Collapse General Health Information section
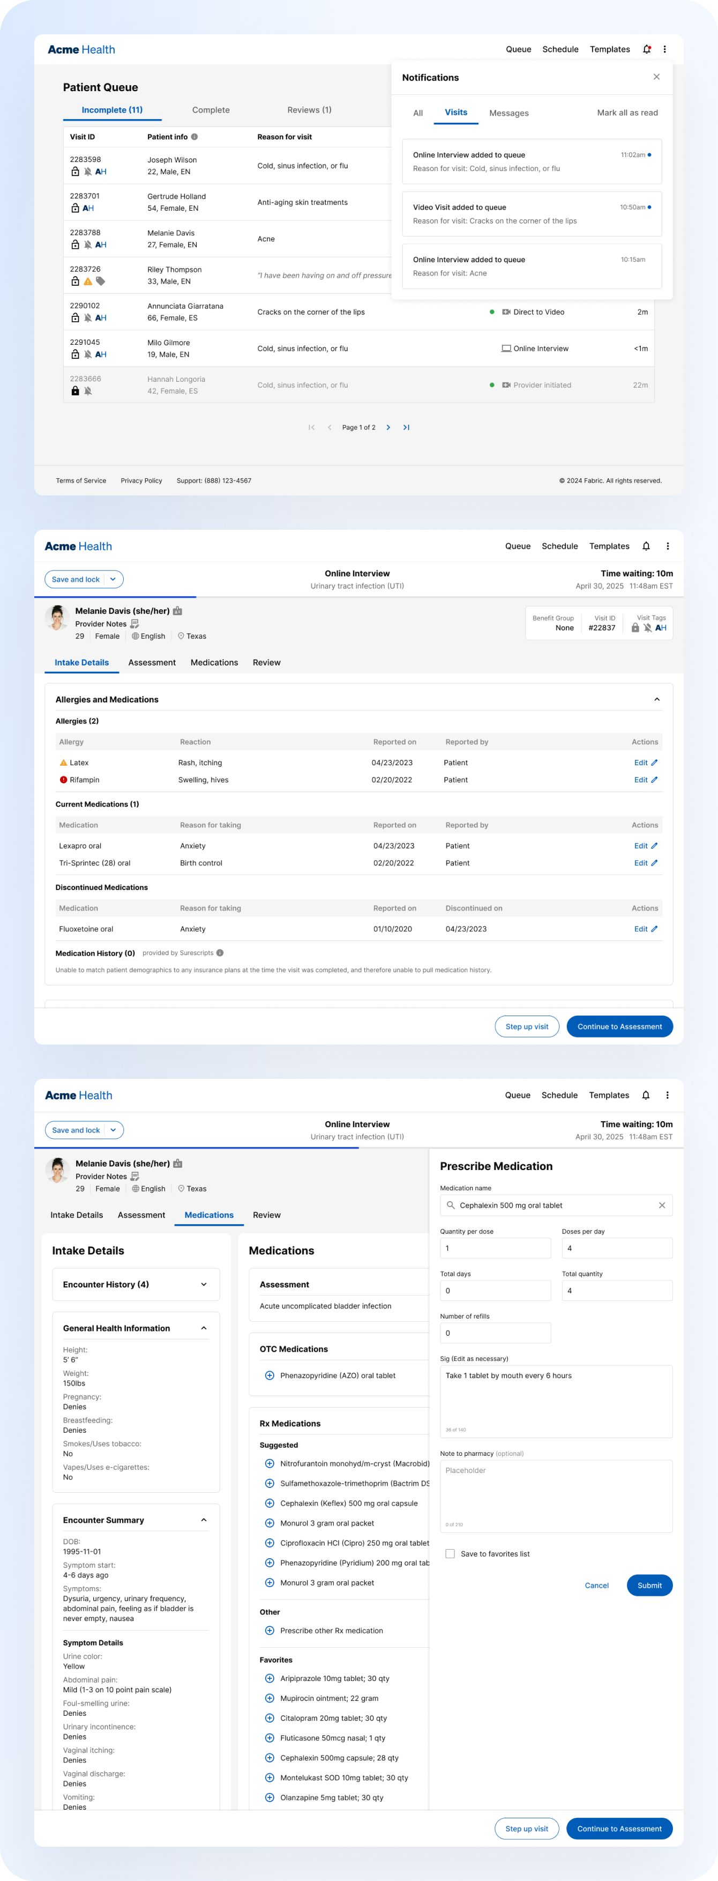This screenshot has height=1881, width=718. pyautogui.click(x=204, y=1328)
